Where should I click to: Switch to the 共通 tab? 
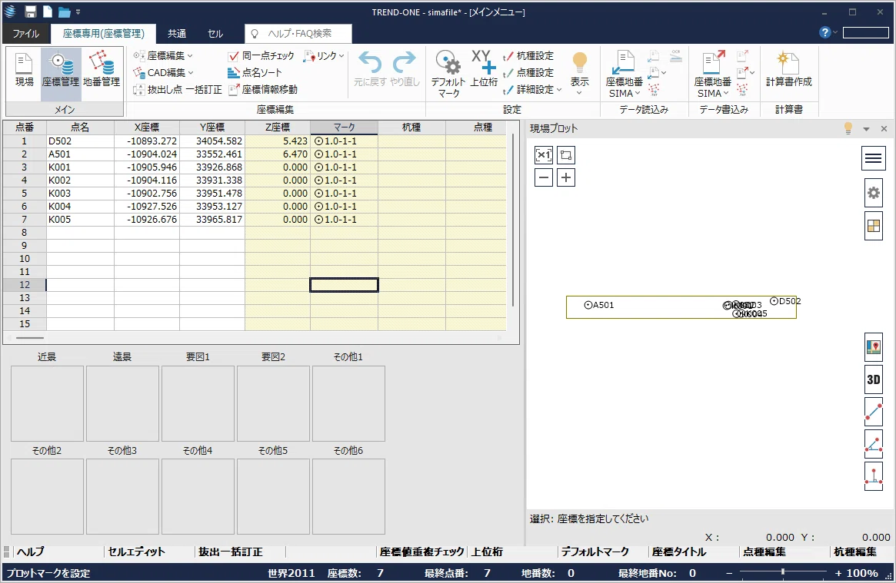[177, 34]
